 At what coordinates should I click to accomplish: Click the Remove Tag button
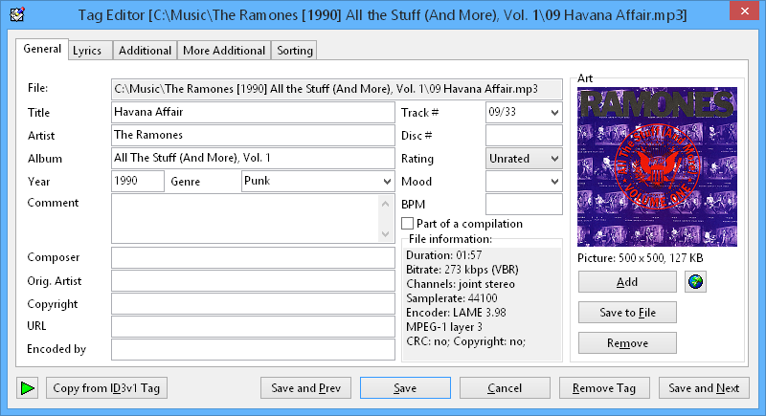pos(604,388)
